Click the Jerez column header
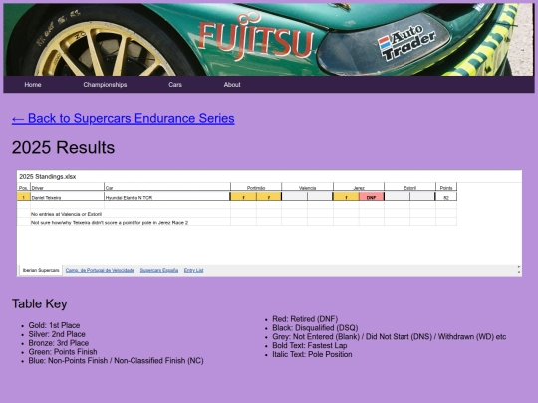This screenshot has width=538, height=403. [359, 188]
